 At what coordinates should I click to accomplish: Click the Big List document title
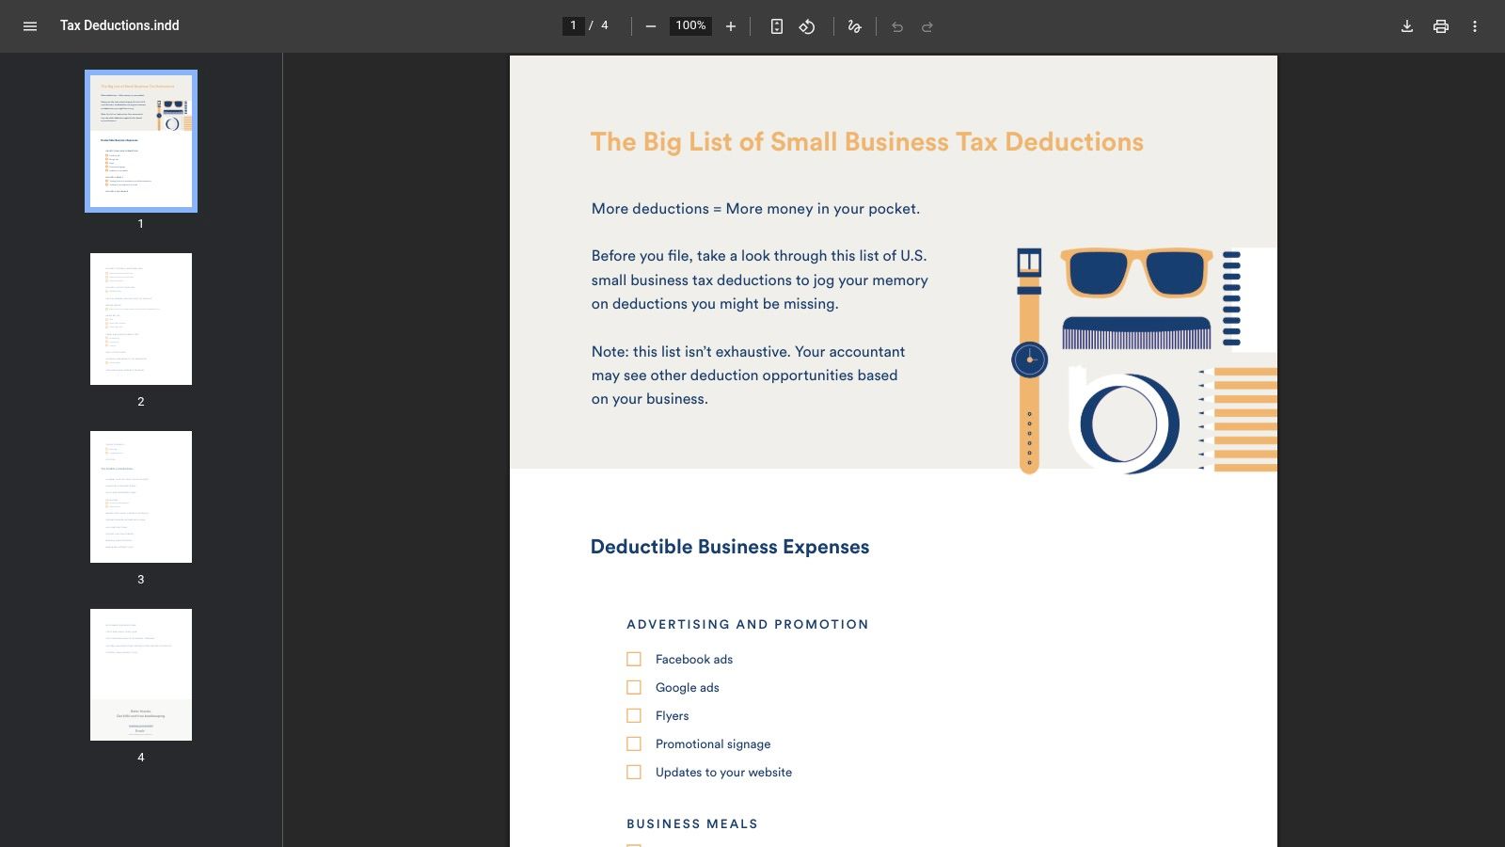[x=867, y=142]
